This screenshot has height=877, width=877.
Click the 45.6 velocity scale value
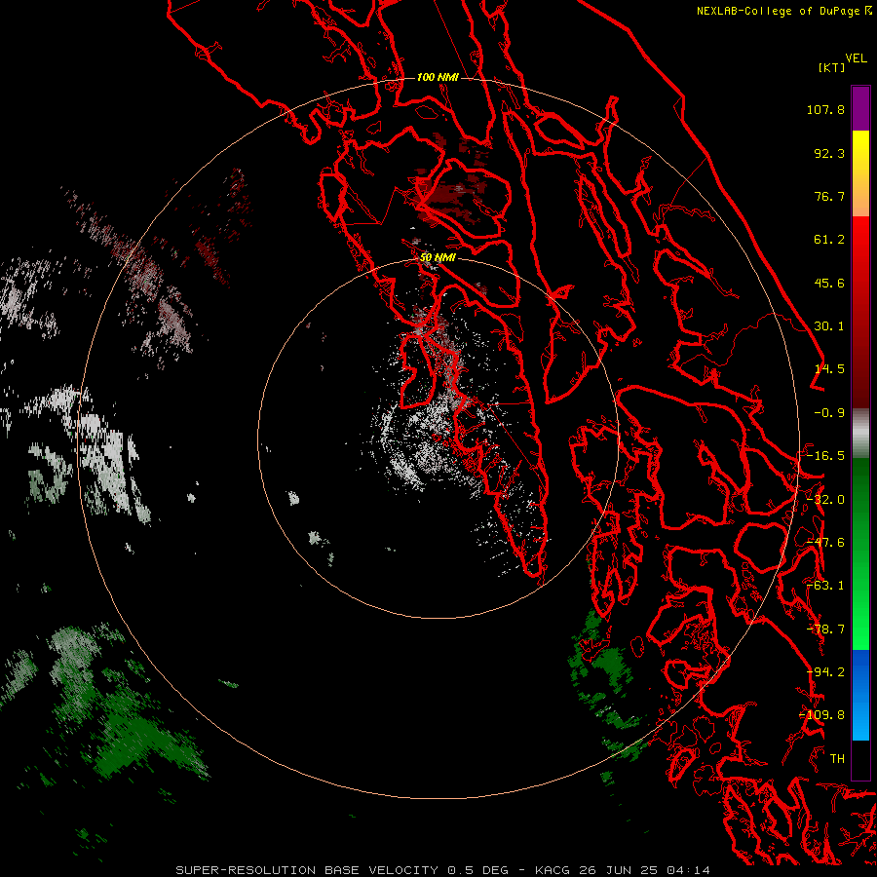(829, 283)
